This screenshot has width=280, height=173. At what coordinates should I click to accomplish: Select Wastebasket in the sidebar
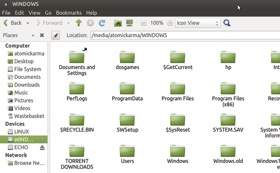coord(26,116)
